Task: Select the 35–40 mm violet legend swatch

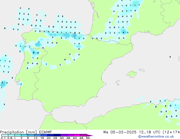Action: click(x=70, y=135)
